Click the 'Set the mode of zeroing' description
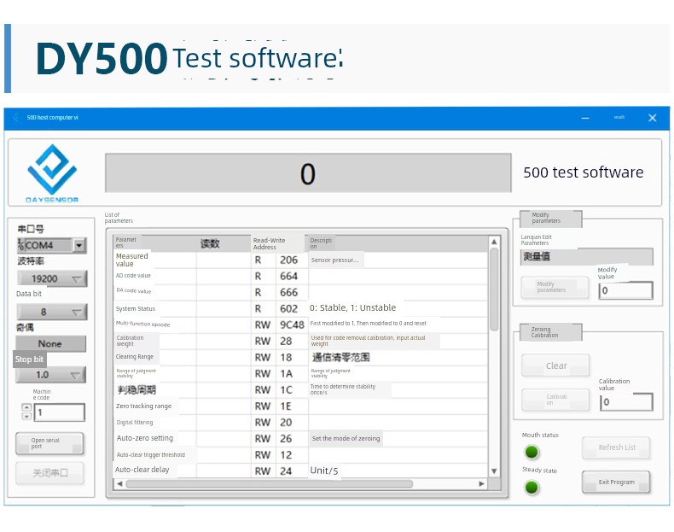674x532 pixels. [346, 439]
